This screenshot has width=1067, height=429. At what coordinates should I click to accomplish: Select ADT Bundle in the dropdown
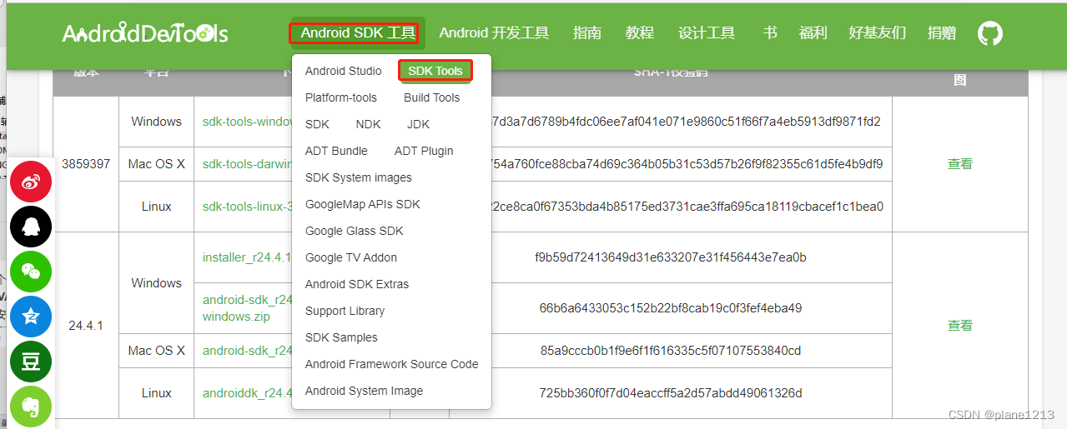pos(336,151)
